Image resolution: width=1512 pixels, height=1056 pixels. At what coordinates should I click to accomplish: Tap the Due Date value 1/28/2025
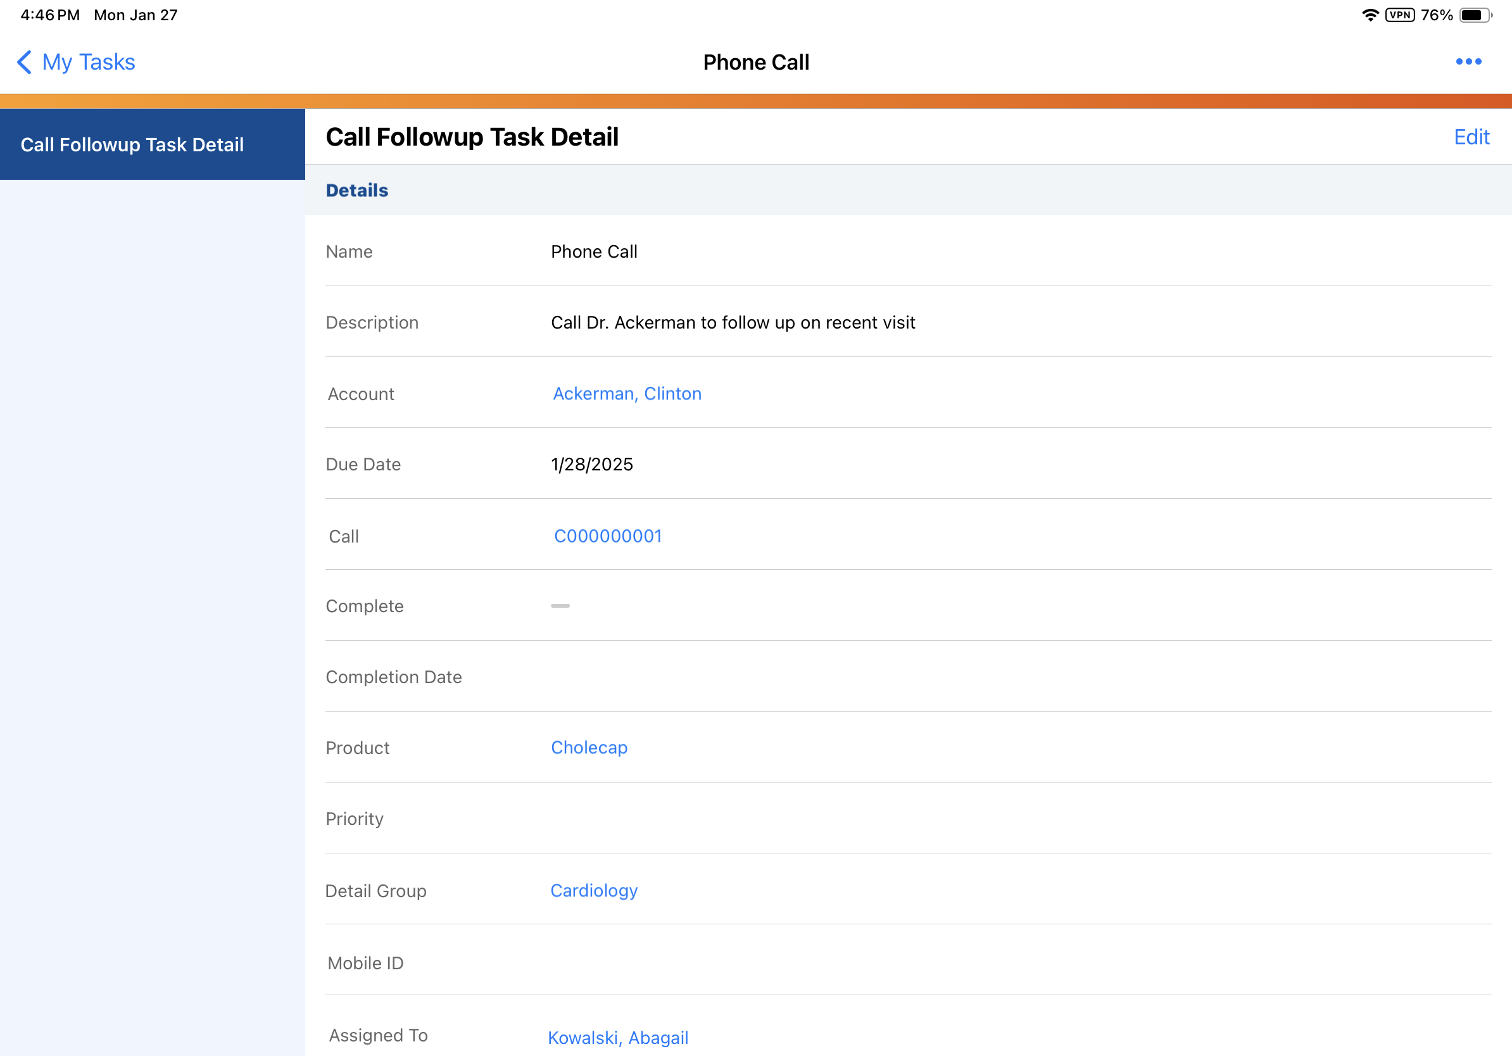pyautogui.click(x=591, y=464)
